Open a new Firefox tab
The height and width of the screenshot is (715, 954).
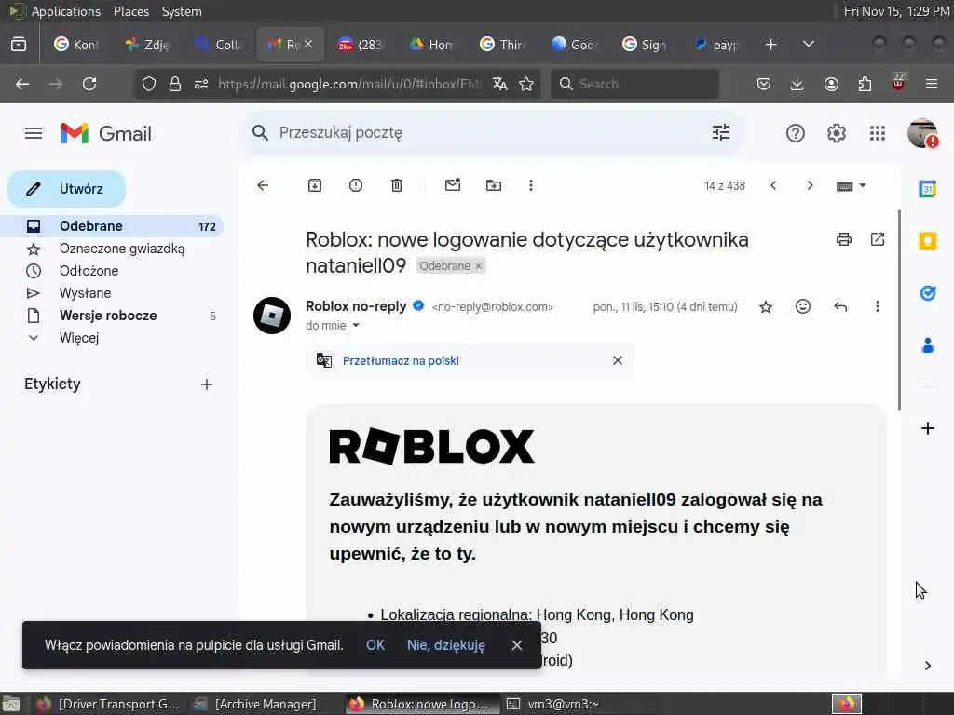pos(770,45)
